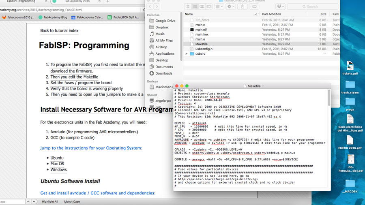Click 'Set the fuses / program the board' link
Image resolution: width=365 pixels, height=205 pixels.
(x=81, y=83)
